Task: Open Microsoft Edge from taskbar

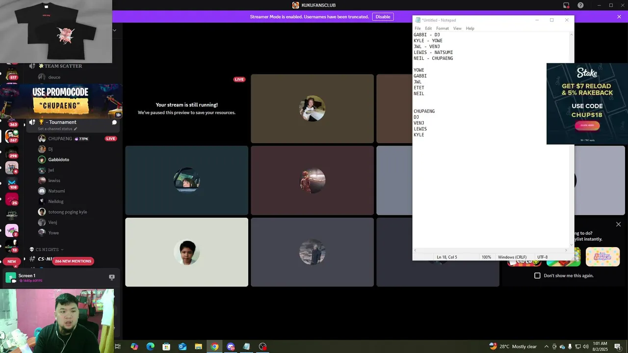Action: click(x=150, y=347)
